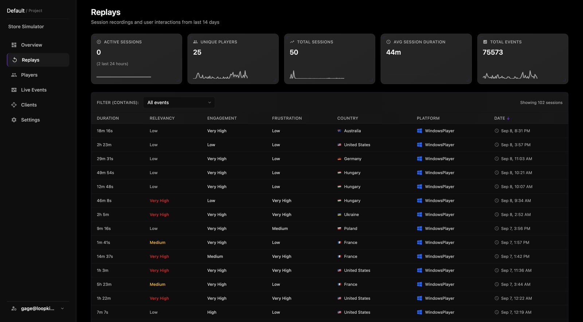Click Medium frustration in the Poland row

280,228
